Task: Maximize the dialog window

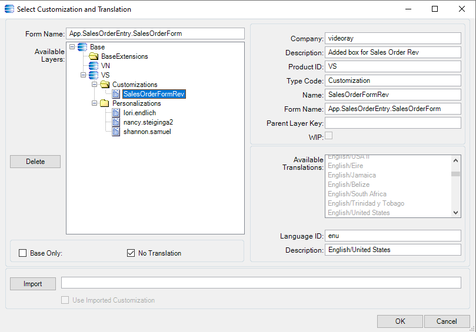Action: (435, 9)
